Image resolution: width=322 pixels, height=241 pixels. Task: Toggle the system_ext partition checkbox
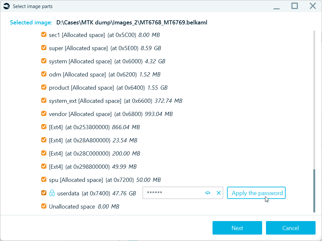point(44,100)
